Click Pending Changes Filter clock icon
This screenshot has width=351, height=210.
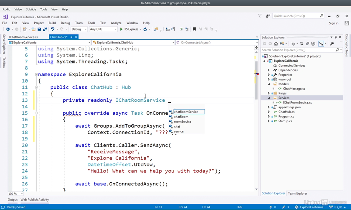point(293,43)
